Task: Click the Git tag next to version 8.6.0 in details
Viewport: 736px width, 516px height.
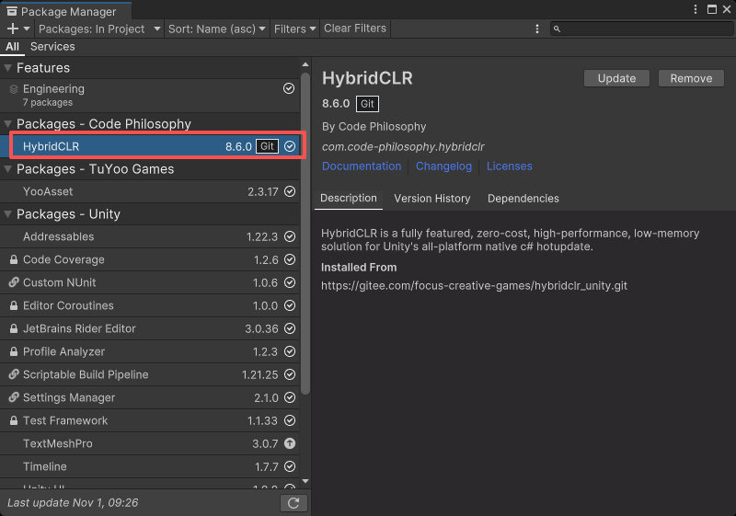Action: (x=367, y=104)
